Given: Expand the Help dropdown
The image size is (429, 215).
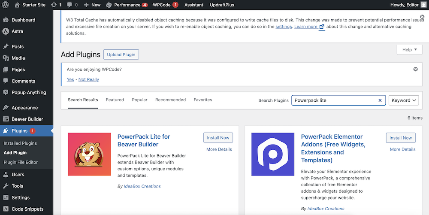Looking at the screenshot, I should (410, 49).
